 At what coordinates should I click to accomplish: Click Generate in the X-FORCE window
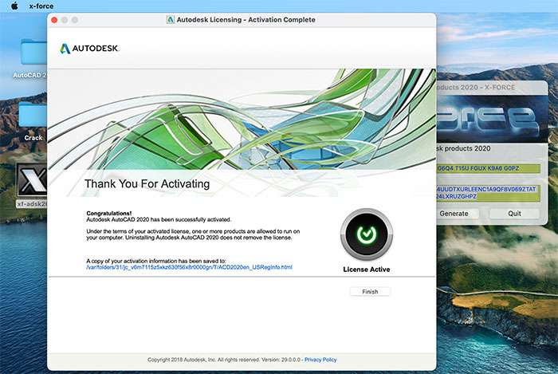tap(455, 213)
